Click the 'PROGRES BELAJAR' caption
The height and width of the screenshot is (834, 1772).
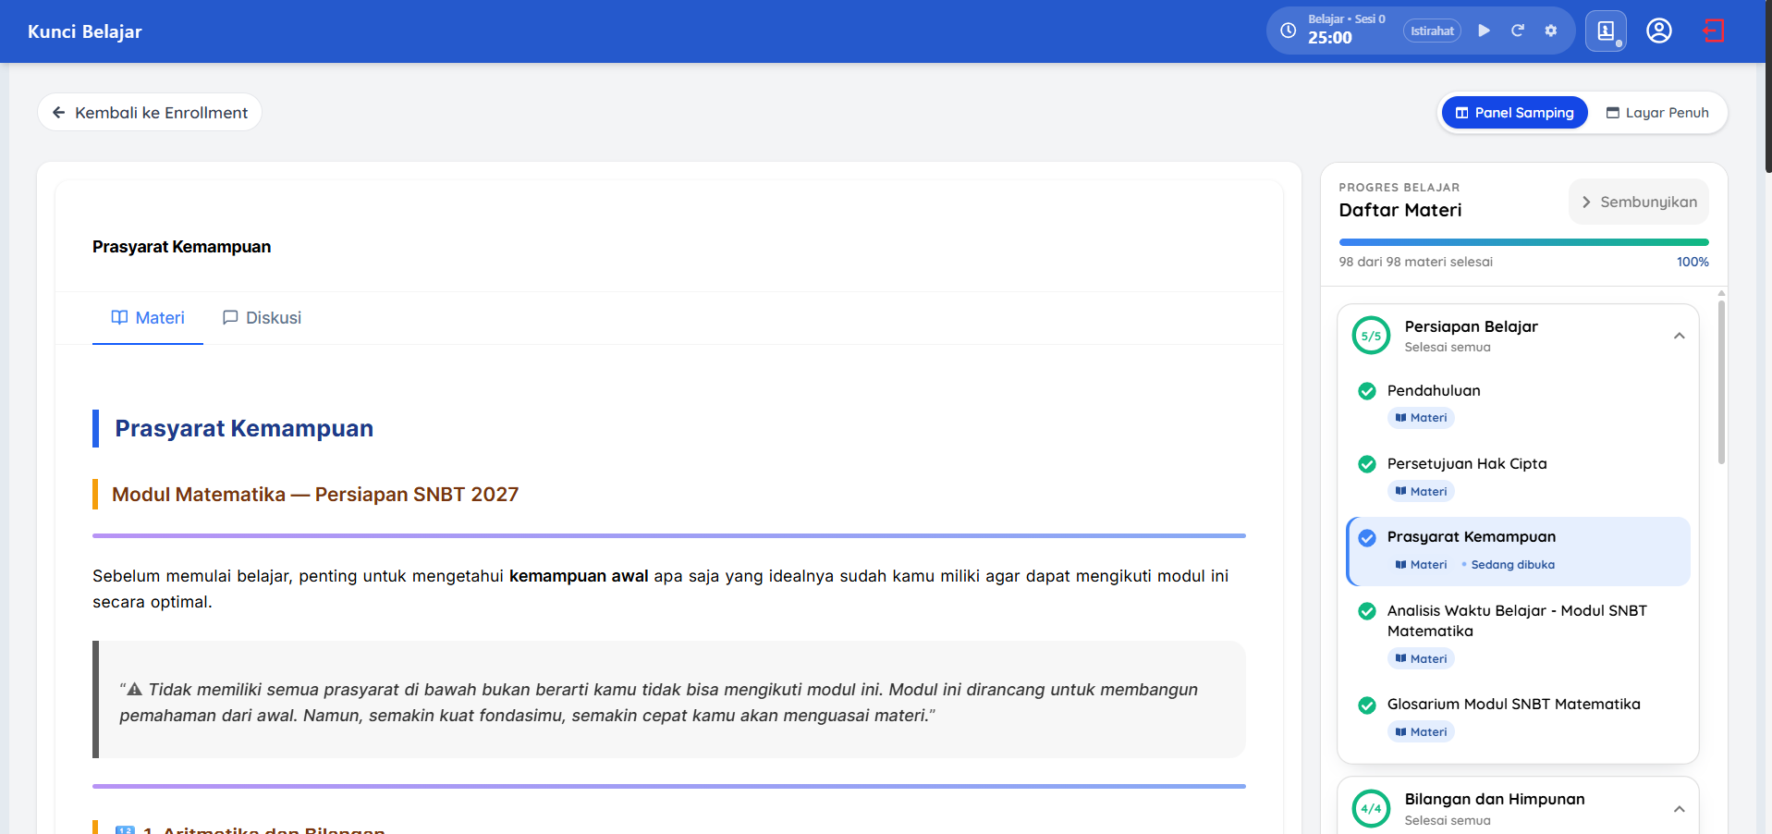pyautogui.click(x=1399, y=187)
